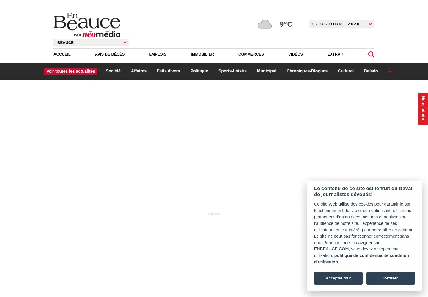Click Voir toutes les actualités
The width and height of the screenshot is (428, 297).
pos(71,71)
